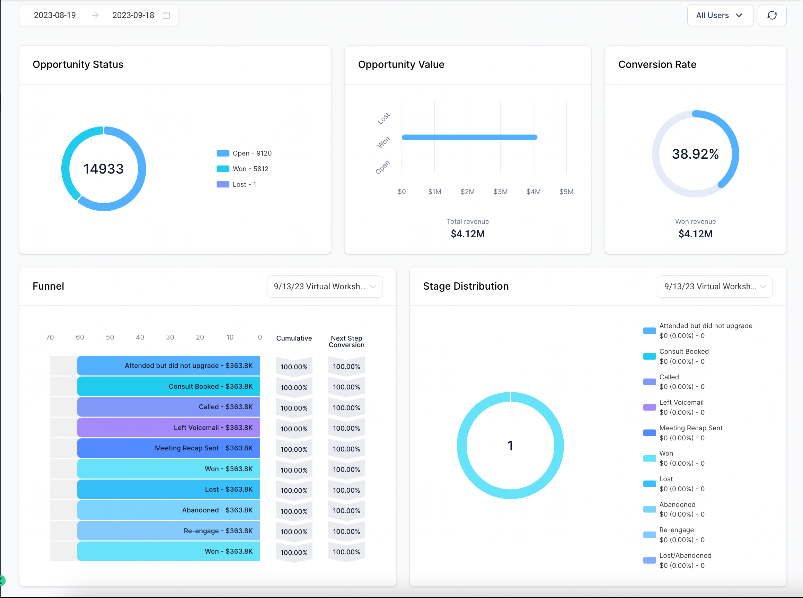This screenshot has width=803, height=598.
Task: Click the Conversion Rate card title
Action: [x=657, y=64]
